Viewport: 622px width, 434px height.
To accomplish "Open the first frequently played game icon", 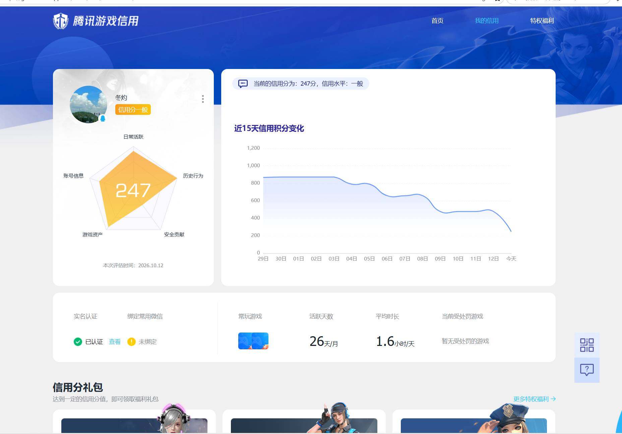I will pos(245,341).
